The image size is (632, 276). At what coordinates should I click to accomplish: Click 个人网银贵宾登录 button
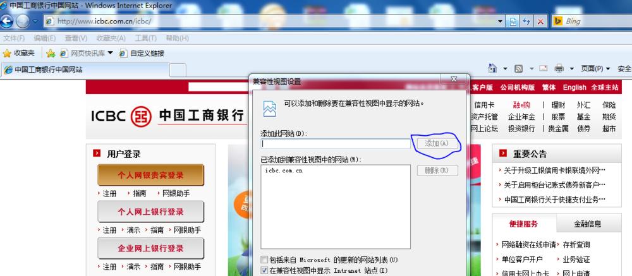click(x=151, y=176)
